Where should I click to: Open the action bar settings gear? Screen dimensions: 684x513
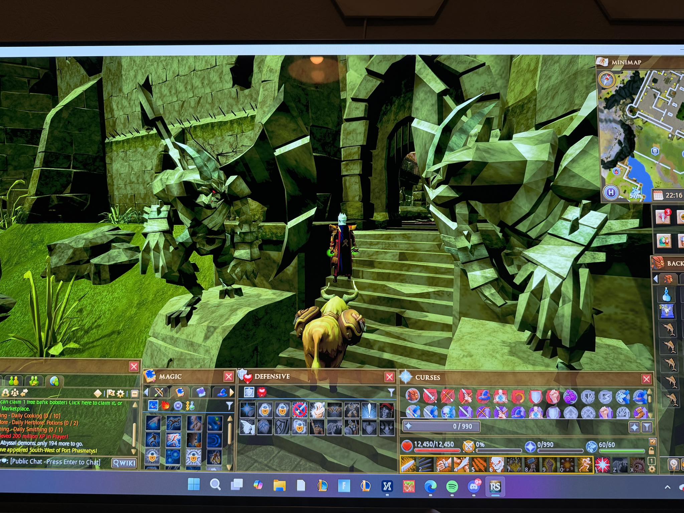(x=652, y=469)
